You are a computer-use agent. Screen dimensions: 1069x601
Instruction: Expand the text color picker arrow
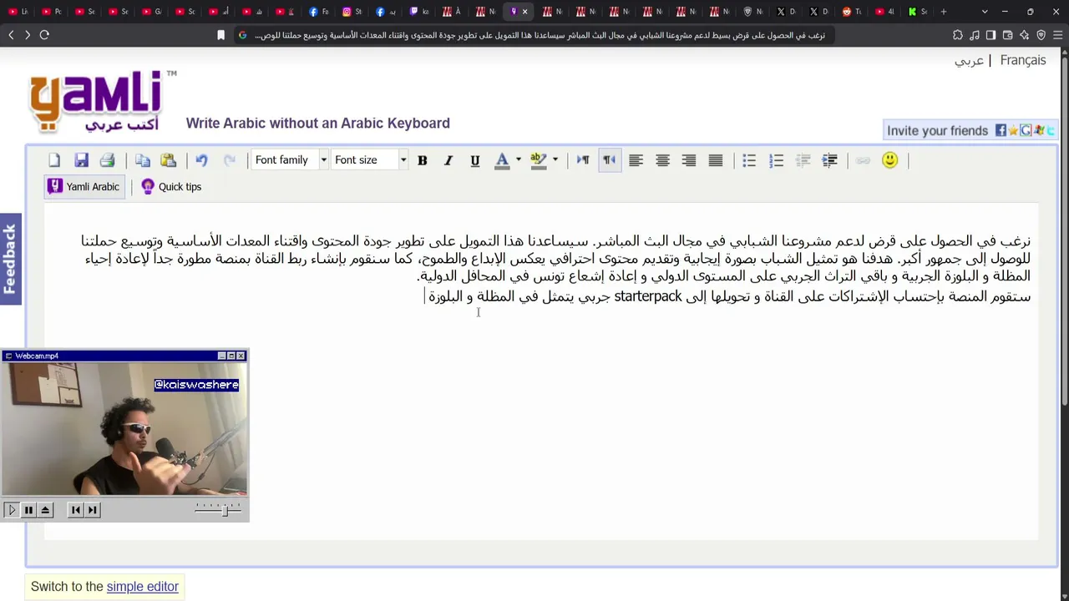[x=518, y=160]
